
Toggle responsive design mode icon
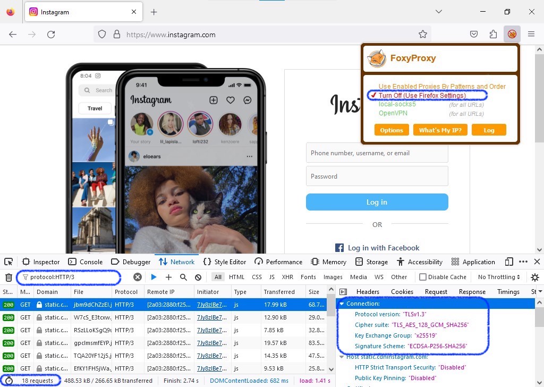click(x=509, y=262)
